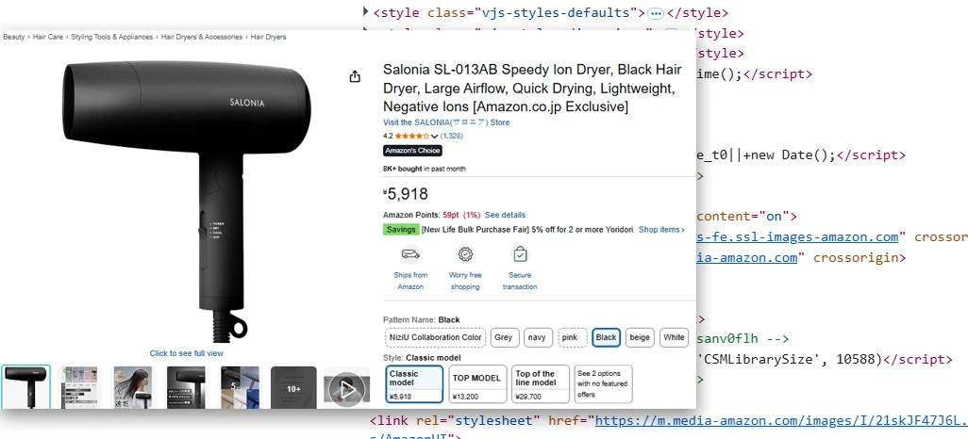The height and width of the screenshot is (439, 968).
Task: Click the Shop items link
Action: tap(661, 230)
